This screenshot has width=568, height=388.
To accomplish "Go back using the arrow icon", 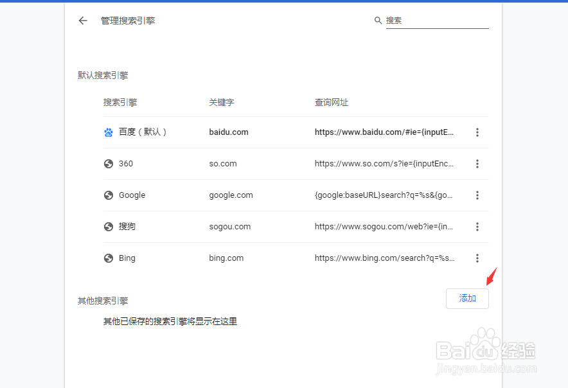I will (83, 21).
